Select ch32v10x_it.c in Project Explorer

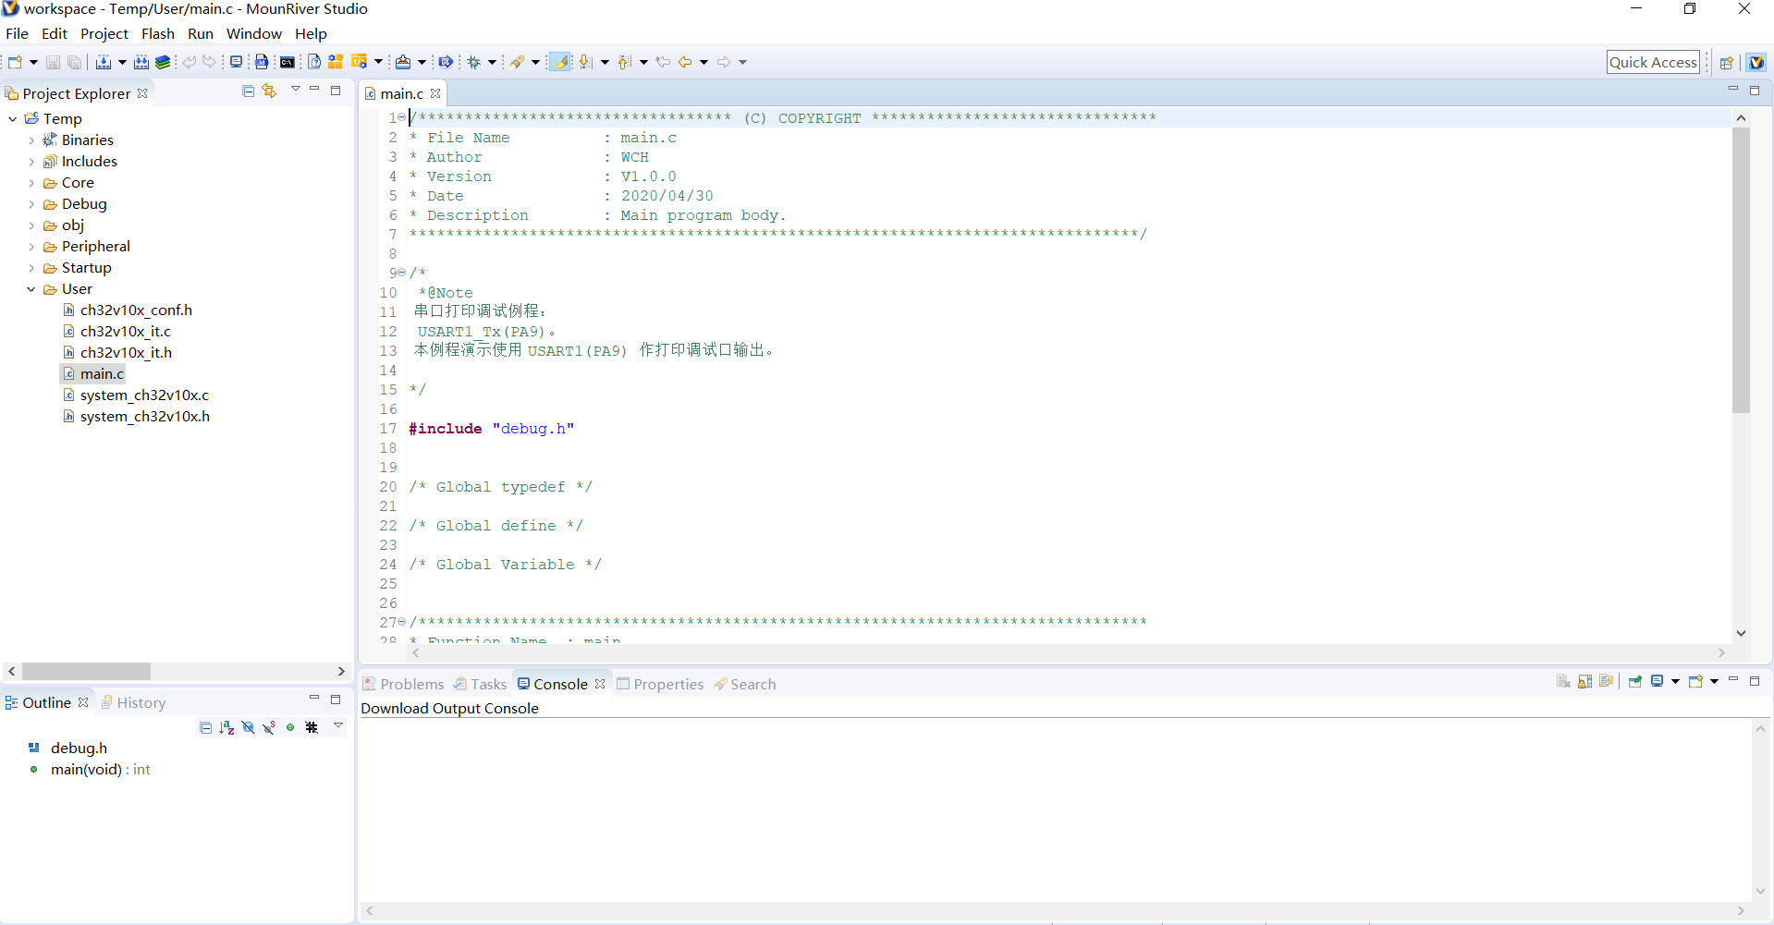125,331
